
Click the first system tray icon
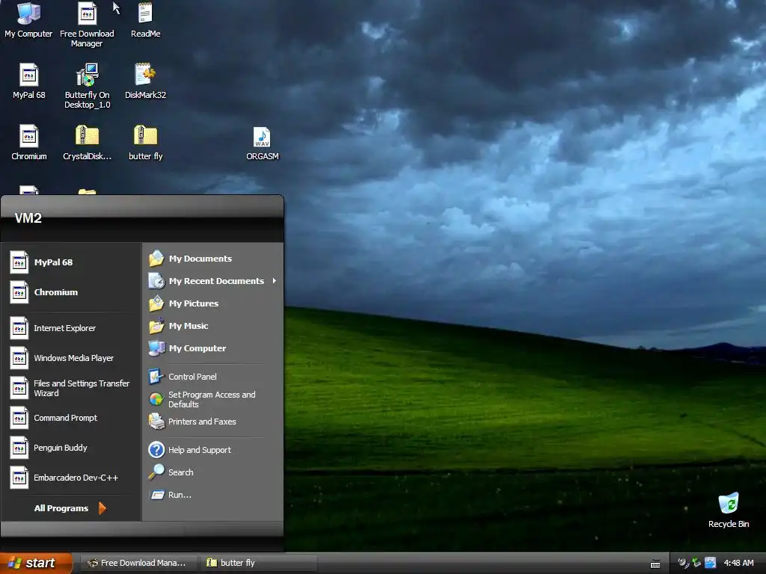[683, 563]
